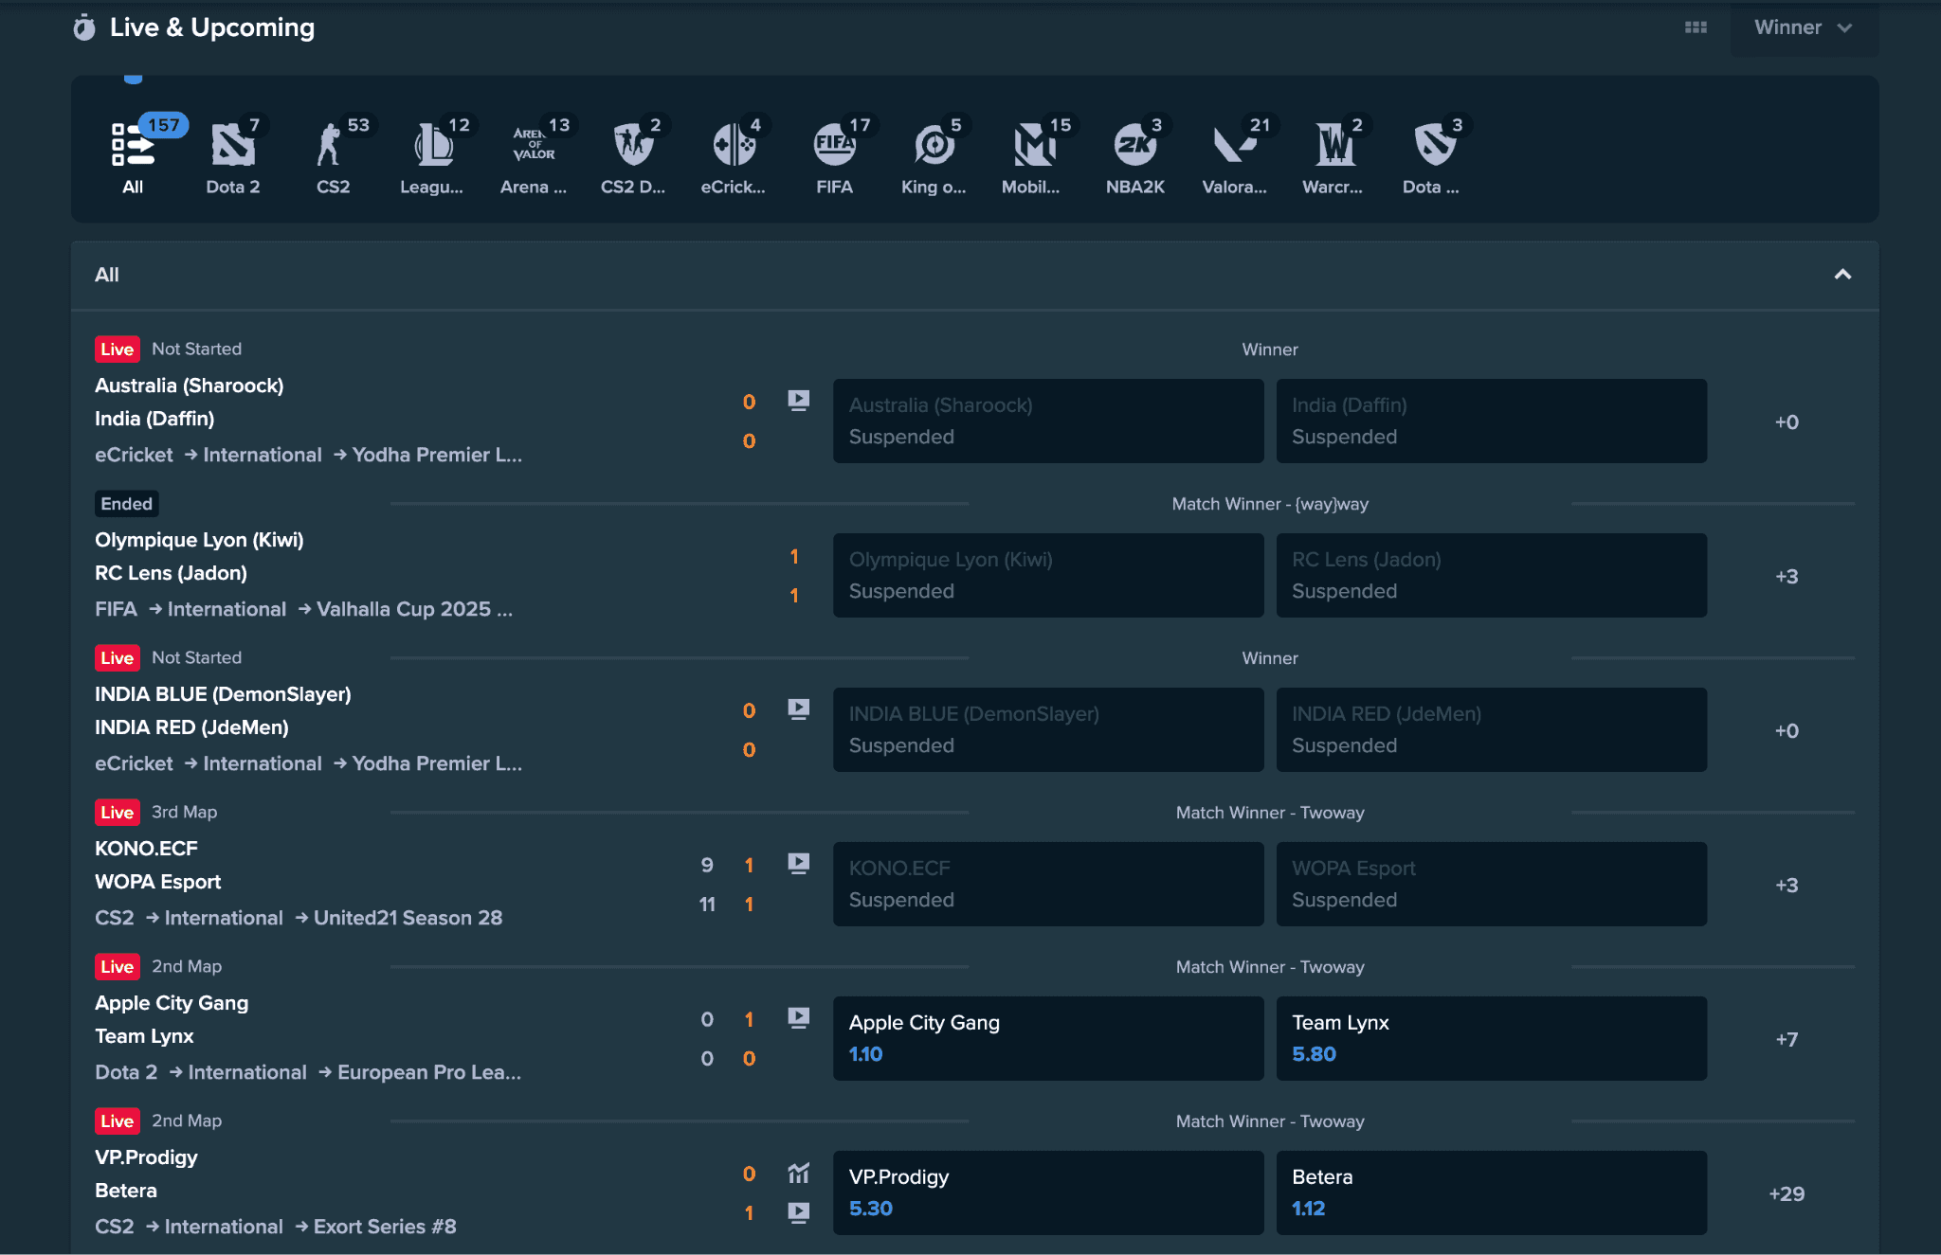Click the Ended status badge

pyautogui.click(x=127, y=504)
